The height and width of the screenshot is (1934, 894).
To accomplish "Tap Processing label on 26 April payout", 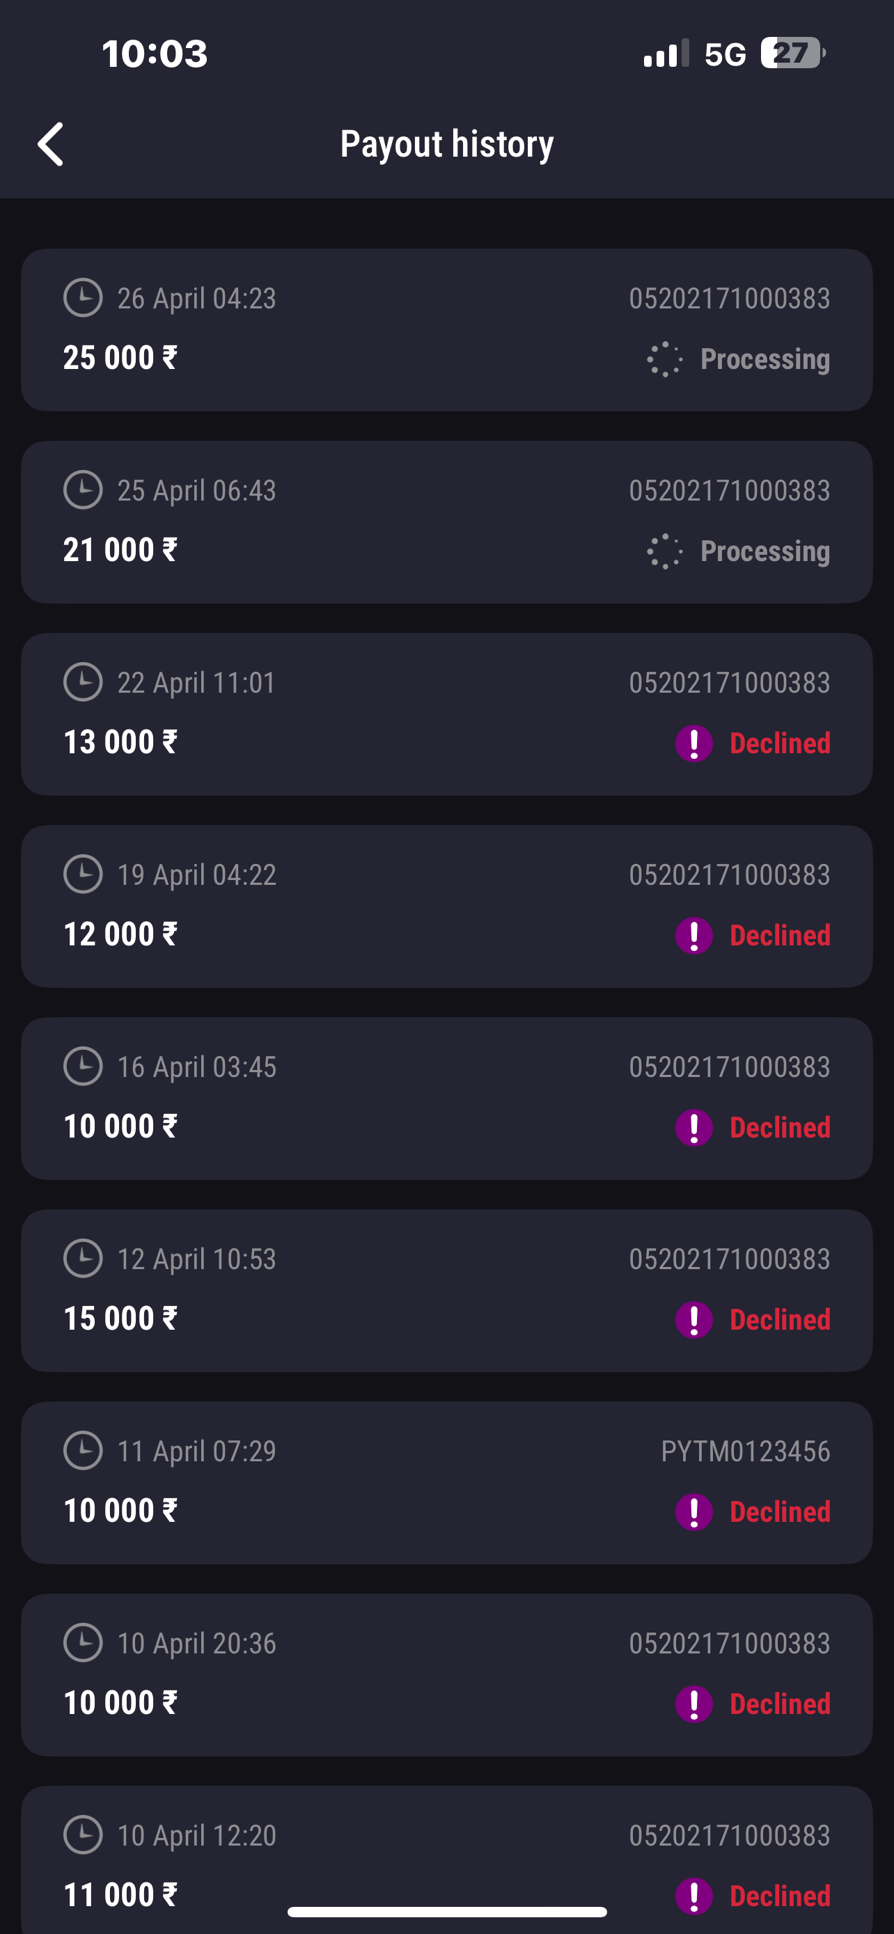I will (x=765, y=360).
